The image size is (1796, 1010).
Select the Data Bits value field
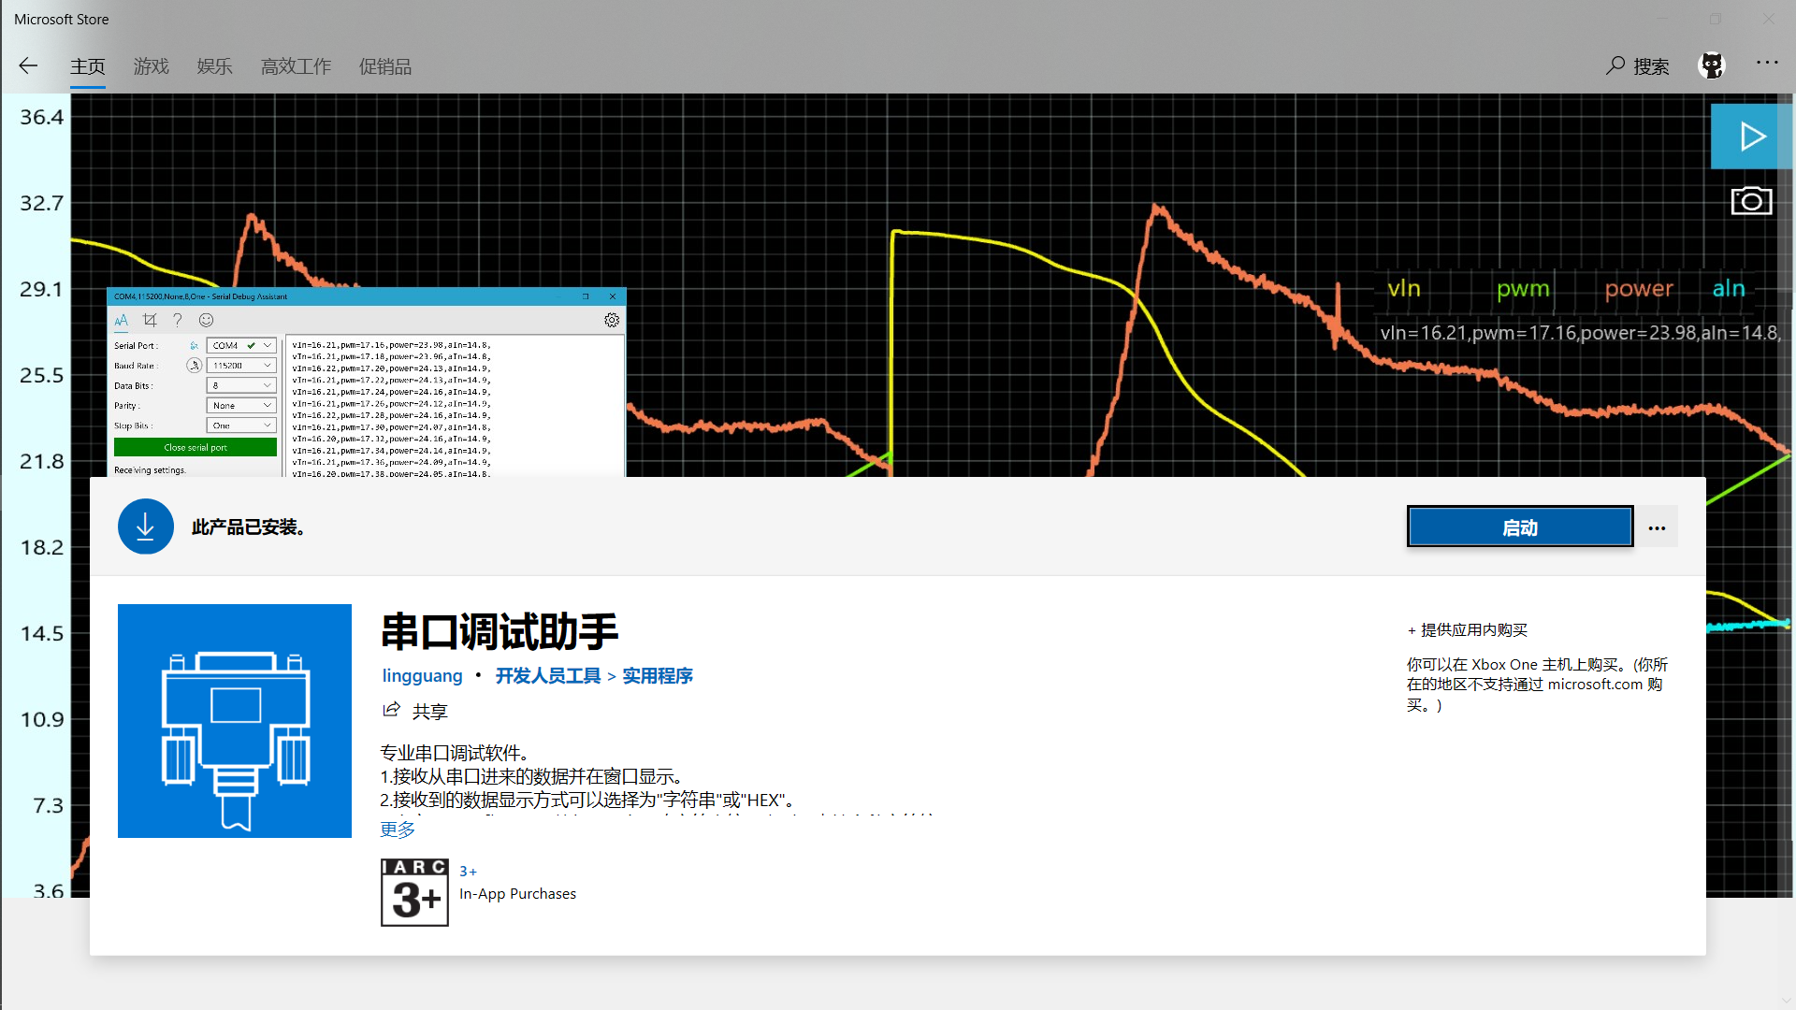click(x=239, y=384)
